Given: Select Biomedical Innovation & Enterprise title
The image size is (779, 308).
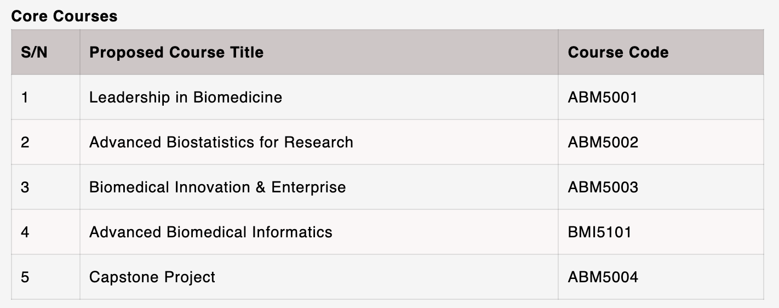Looking at the screenshot, I should (x=217, y=187).
